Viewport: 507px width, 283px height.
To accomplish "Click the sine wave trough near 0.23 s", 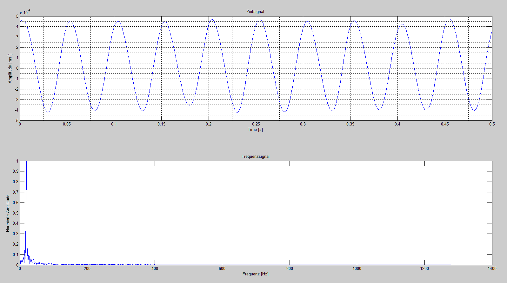I will [237, 112].
